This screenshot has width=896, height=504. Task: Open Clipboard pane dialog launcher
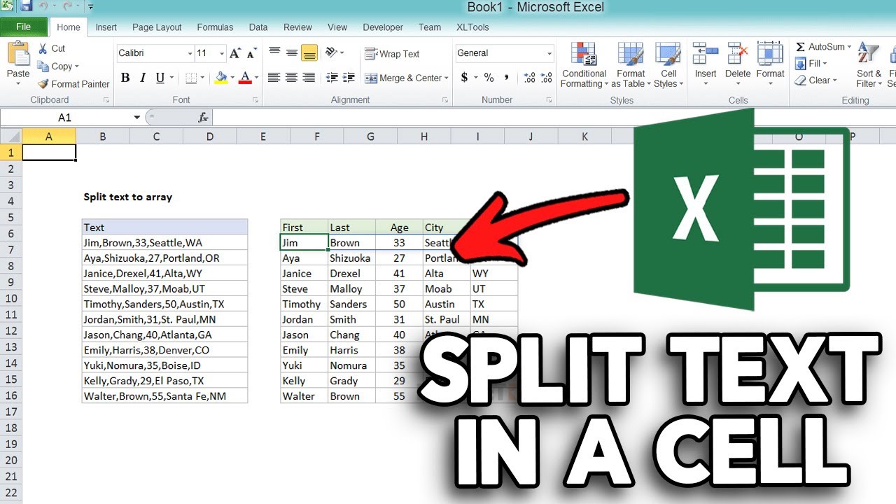pyautogui.click(x=106, y=101)
